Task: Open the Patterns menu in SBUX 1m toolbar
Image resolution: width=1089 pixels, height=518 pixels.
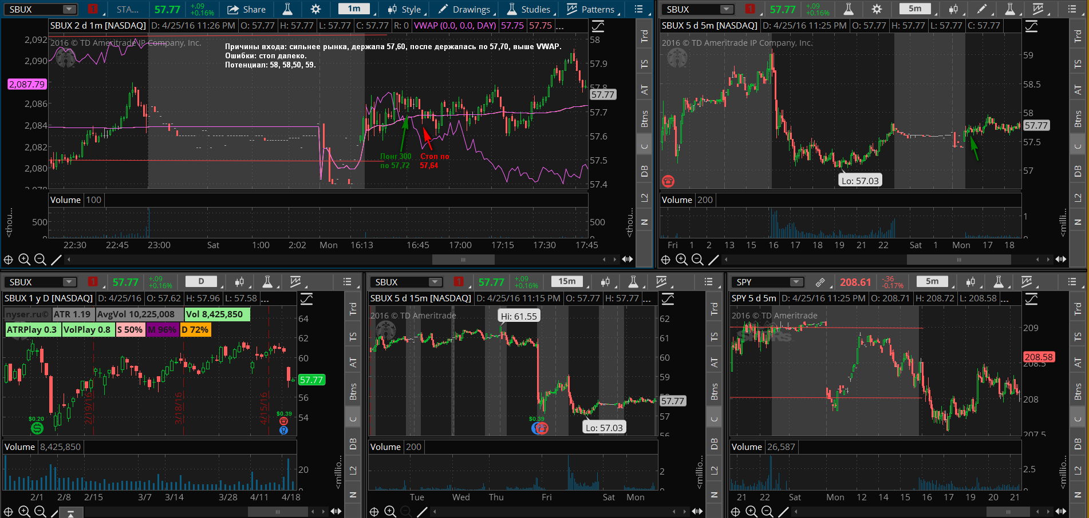Action: [x=590, y=9]
